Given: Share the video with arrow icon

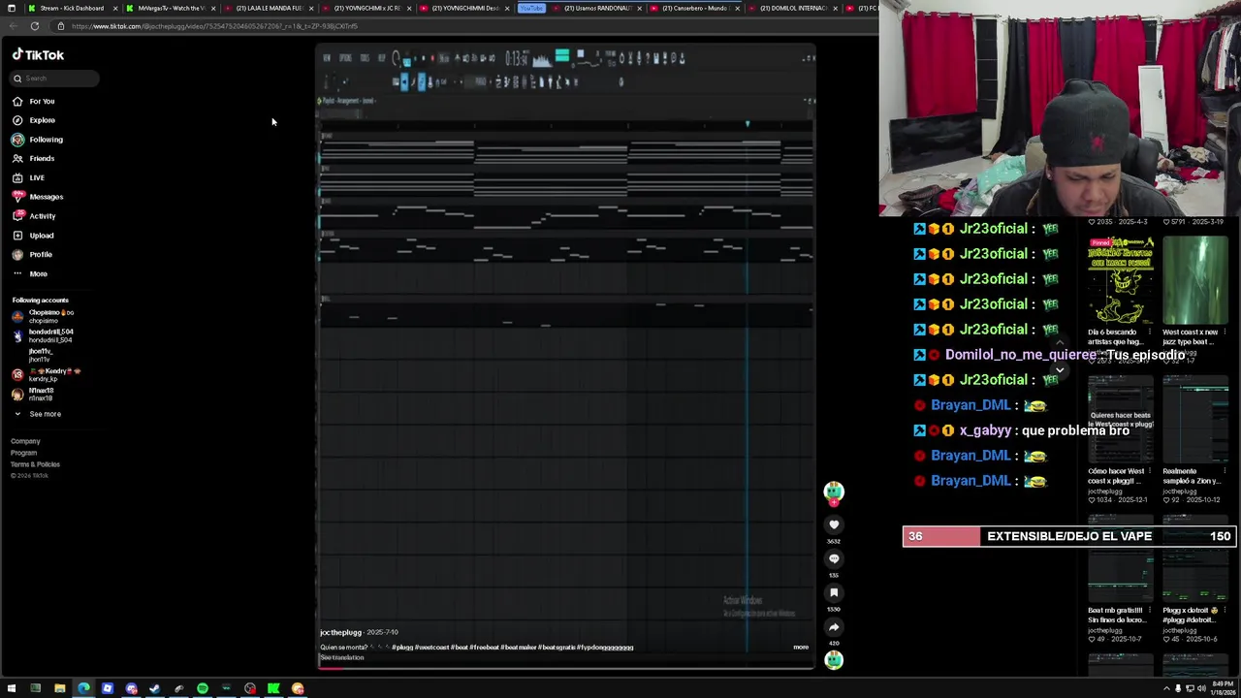Looking at the screenshot, I should pos(834,626).
